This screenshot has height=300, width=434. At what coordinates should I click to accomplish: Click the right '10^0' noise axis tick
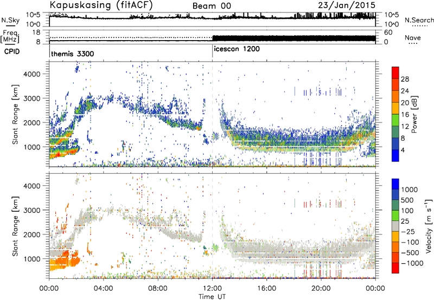[392, 24]
